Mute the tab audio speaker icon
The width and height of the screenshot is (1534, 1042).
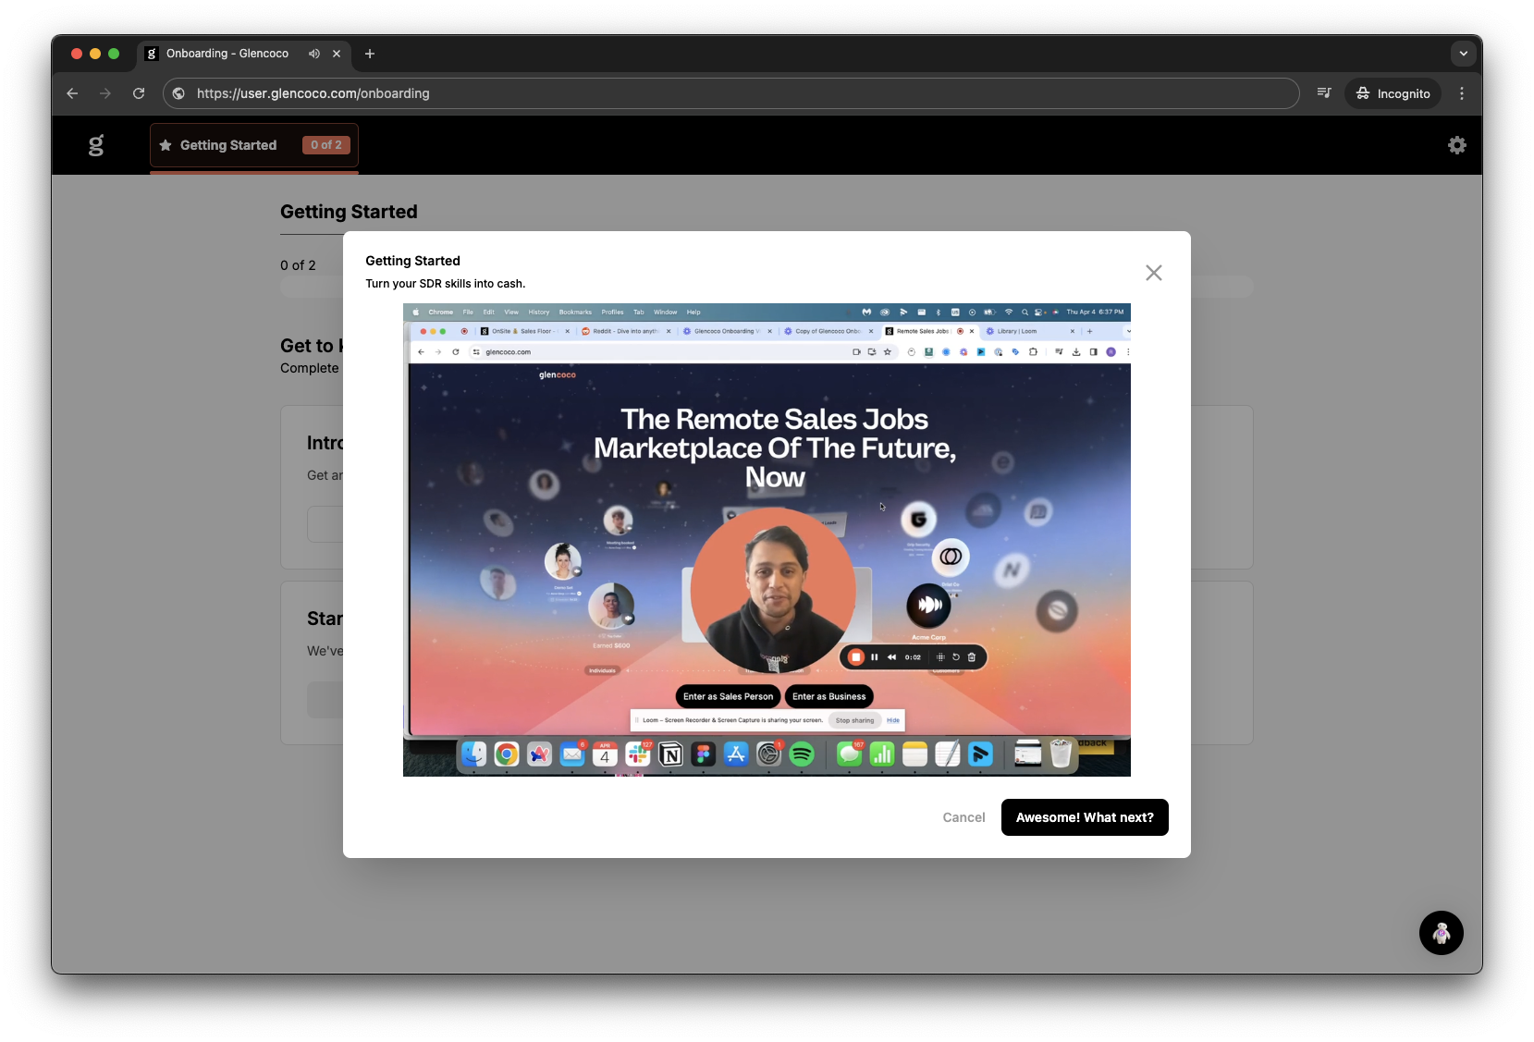(314, 54)
